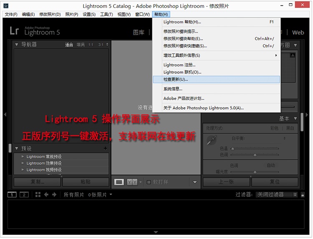Open the 所有照片 source dropdown
313x239 pixels.
point(111,194)
